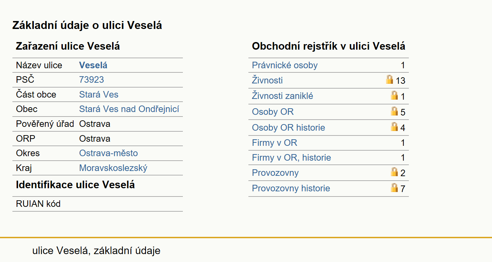
Task: Open the Živnosti listing link
Action: click(x=267, y=80)
